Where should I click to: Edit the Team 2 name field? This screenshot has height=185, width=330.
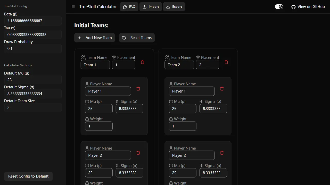[x=179, y=65]
